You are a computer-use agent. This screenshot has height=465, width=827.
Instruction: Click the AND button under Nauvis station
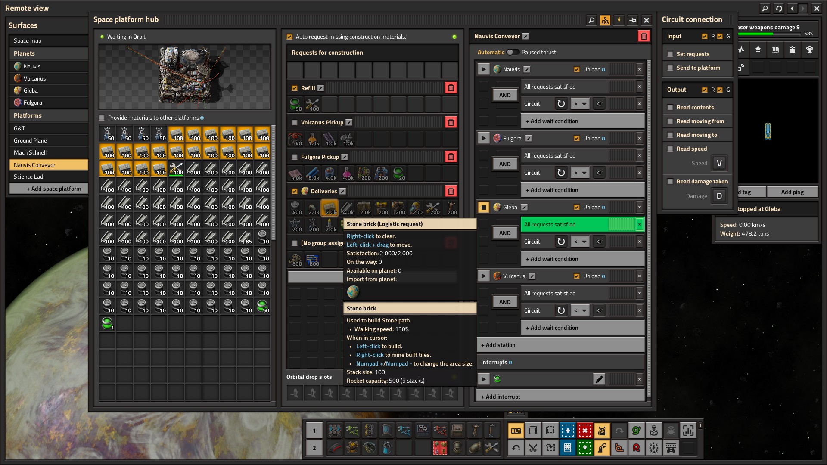click(x=505, y=95)
